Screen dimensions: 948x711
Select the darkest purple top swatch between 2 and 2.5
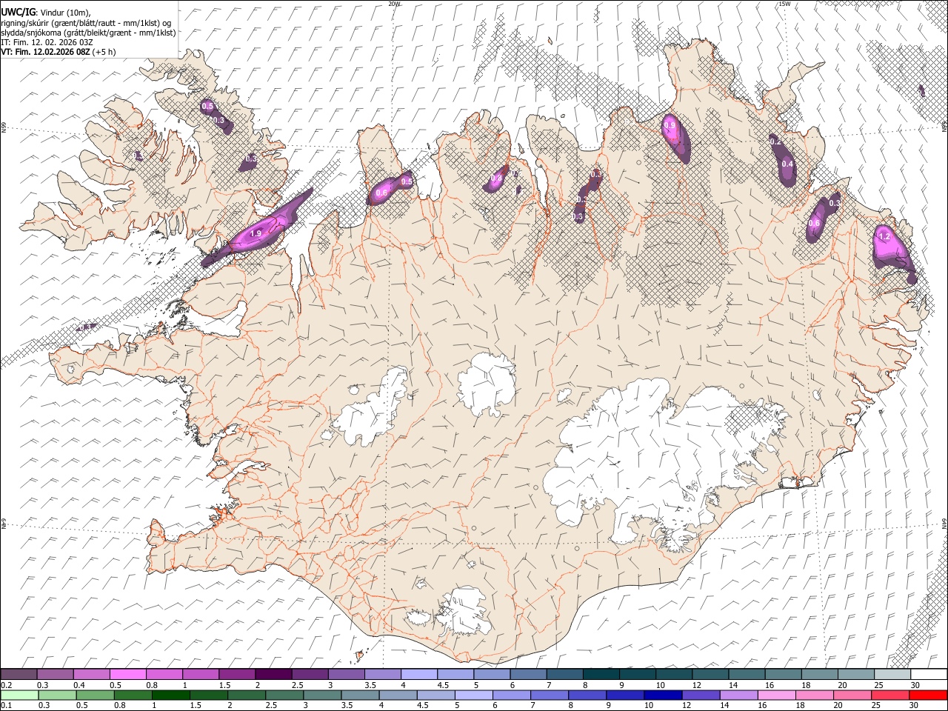(273, 675)
